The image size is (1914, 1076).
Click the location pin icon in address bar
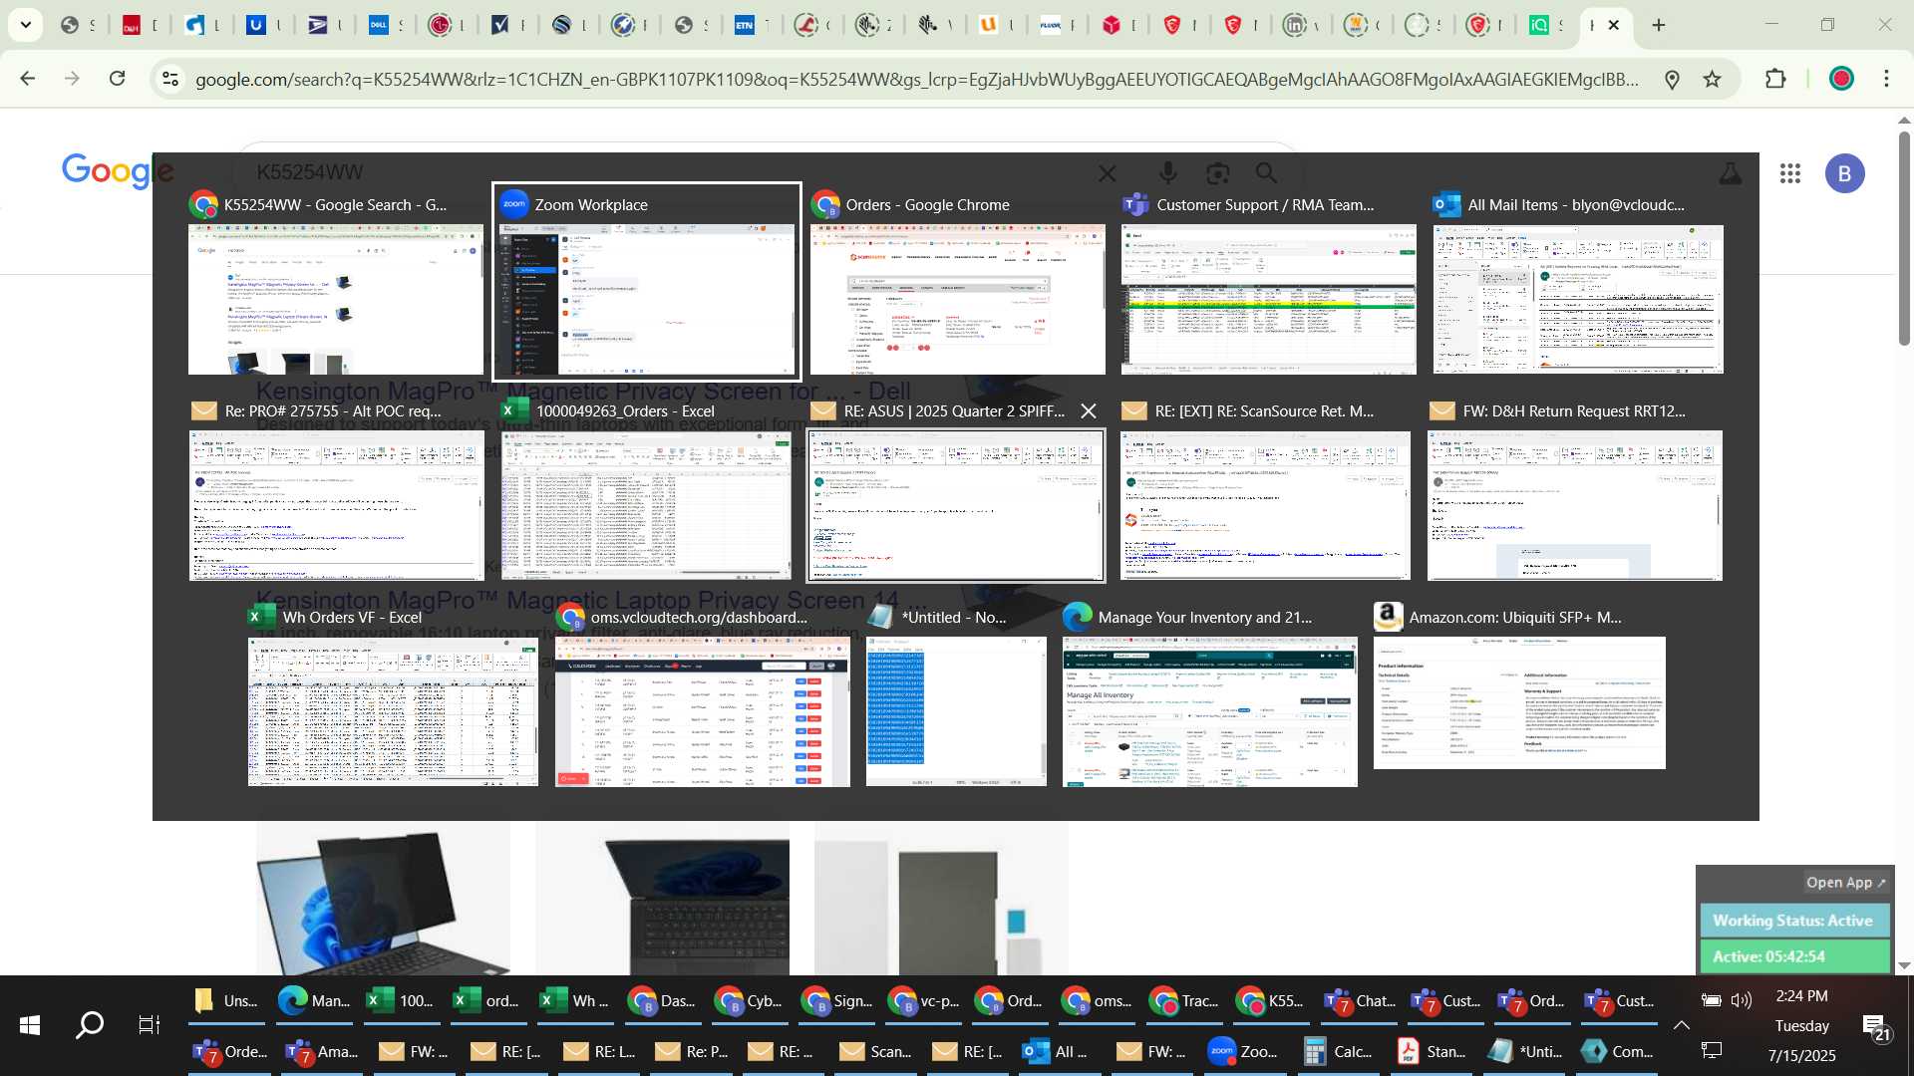point(1672,80)
